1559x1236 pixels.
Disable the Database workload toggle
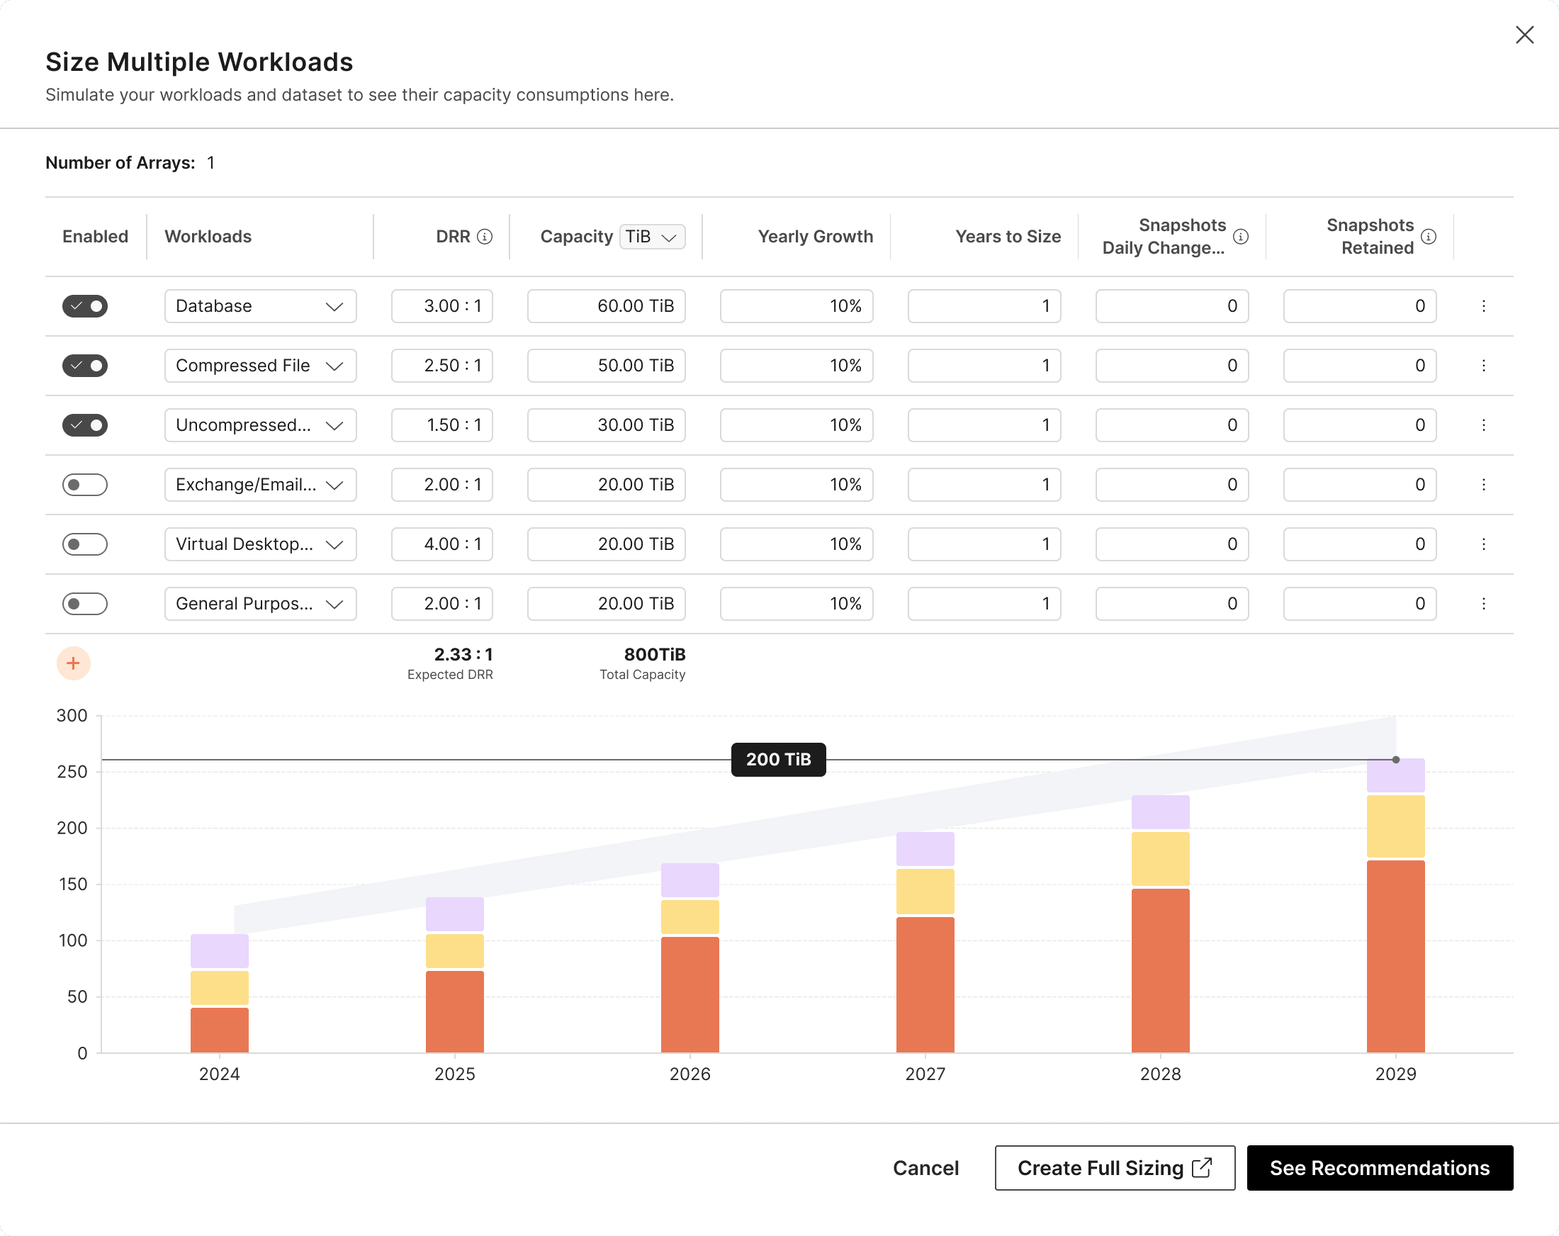(x=84, y=306)
